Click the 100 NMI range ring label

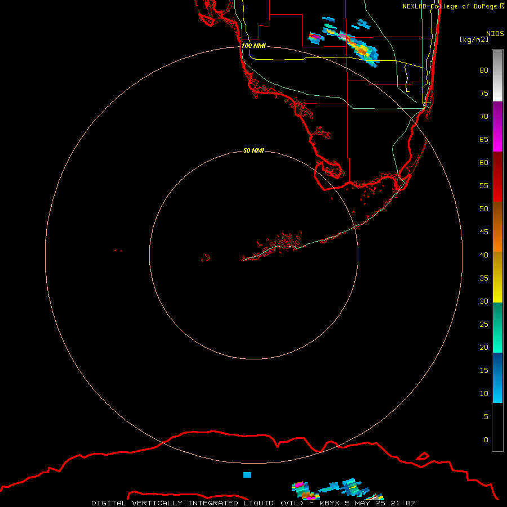pos(253,46)
